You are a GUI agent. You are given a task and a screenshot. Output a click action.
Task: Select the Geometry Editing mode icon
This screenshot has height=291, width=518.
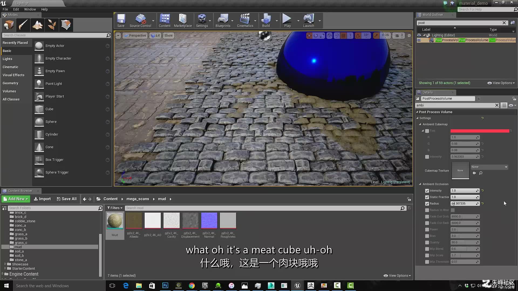[66, 25]
